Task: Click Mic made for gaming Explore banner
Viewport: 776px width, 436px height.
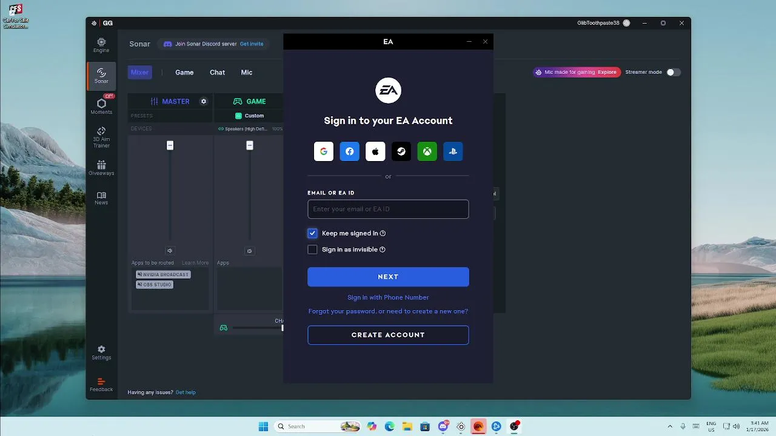Action: (577, 72)
